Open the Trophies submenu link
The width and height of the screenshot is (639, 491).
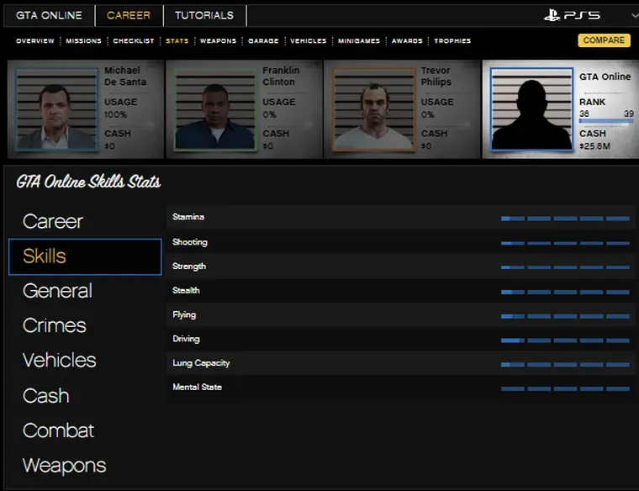pyautogui.click(x=452, y=41)
